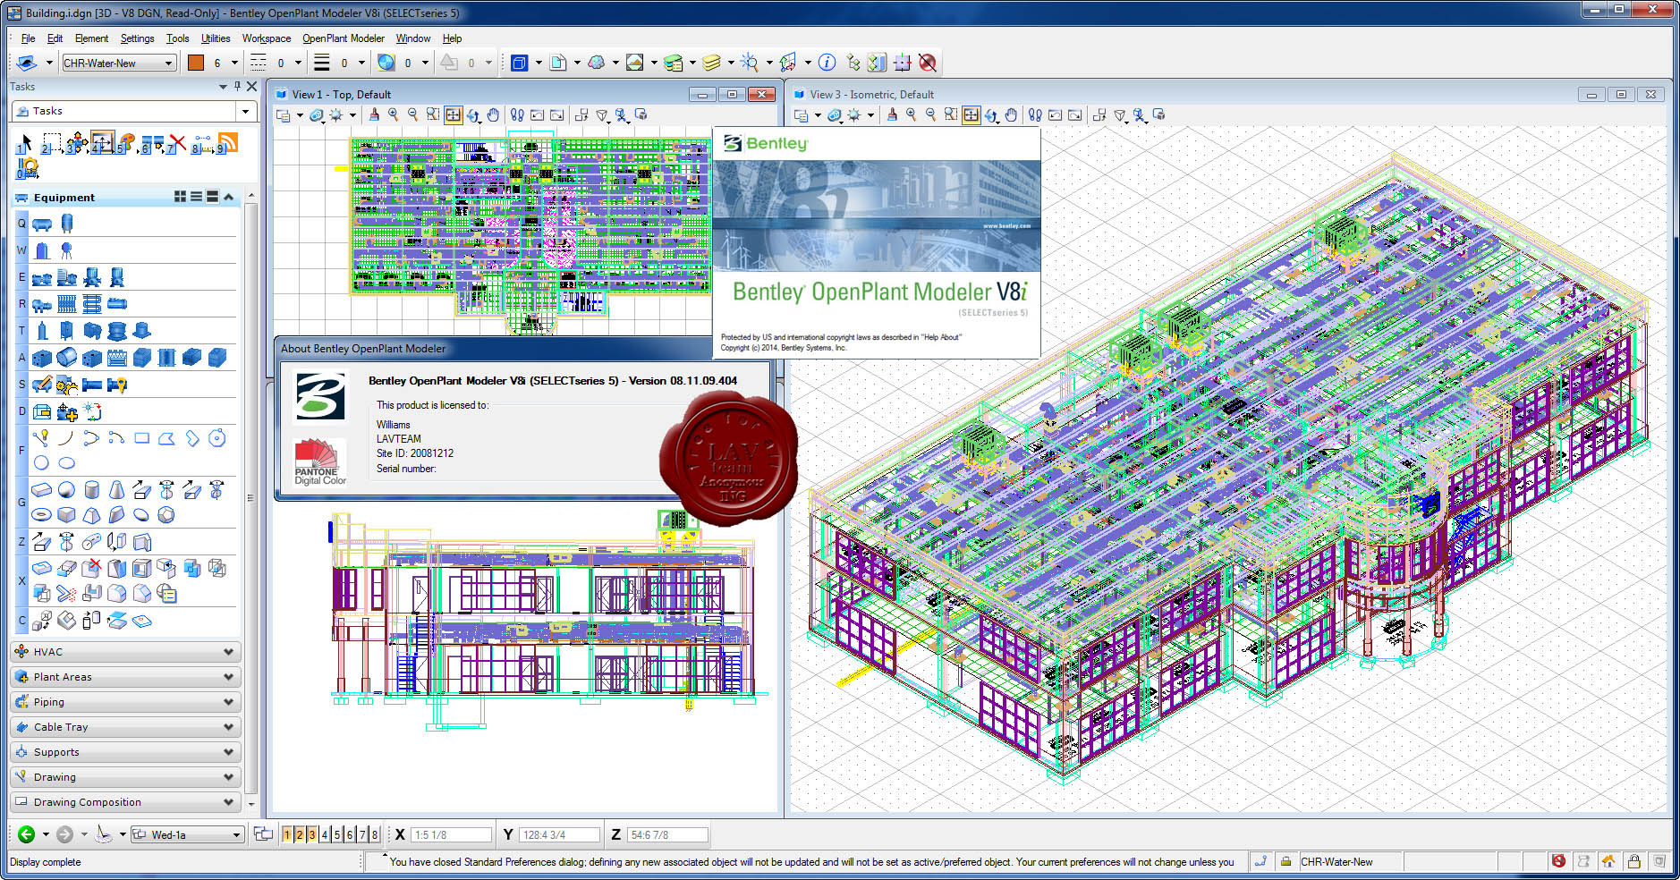Expand the Piping task group
The image size is (1680, 880).
[x=125, y=702]
